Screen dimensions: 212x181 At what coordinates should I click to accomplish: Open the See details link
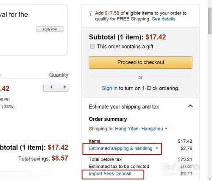[x=164, y=19]
